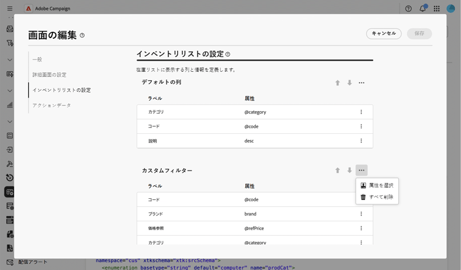
Task: Move down arrow in カスタムフィルター section
Action: (349, 170)
